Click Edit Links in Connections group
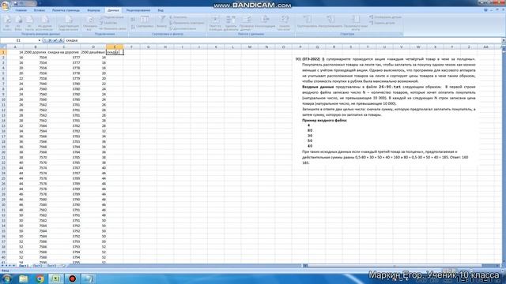This screenshot has width=506, height=284. point(112,28)
